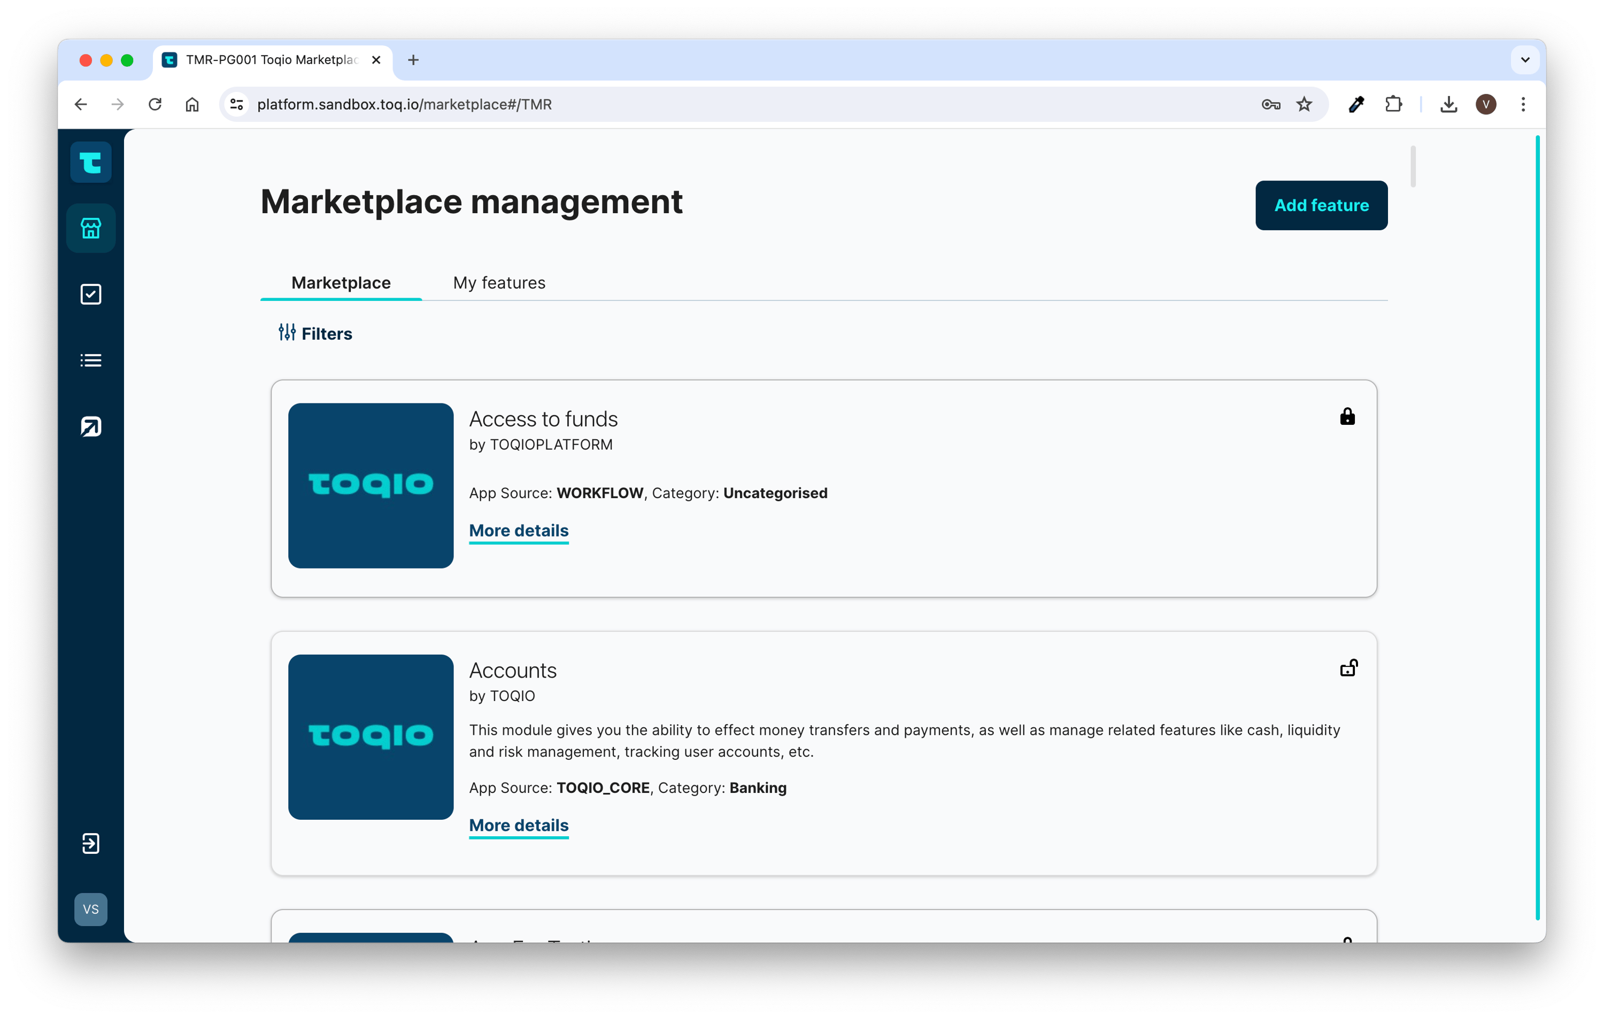The width and height of the screenshot is (1604, 1019).
Task: Click the Category: Banking label
Action: click(722, 788)
